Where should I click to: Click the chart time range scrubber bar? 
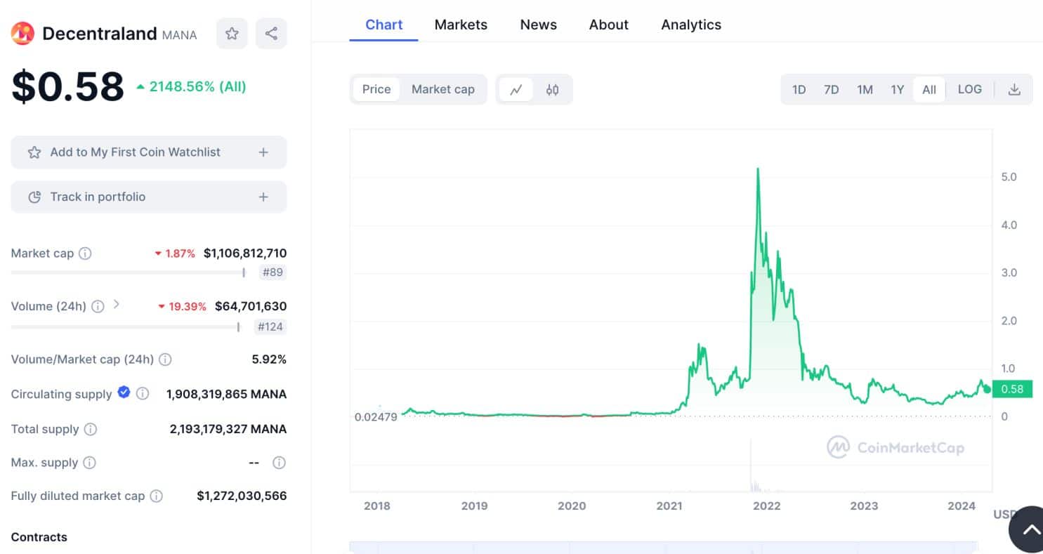pyautogui.click(x=664, y=547)
